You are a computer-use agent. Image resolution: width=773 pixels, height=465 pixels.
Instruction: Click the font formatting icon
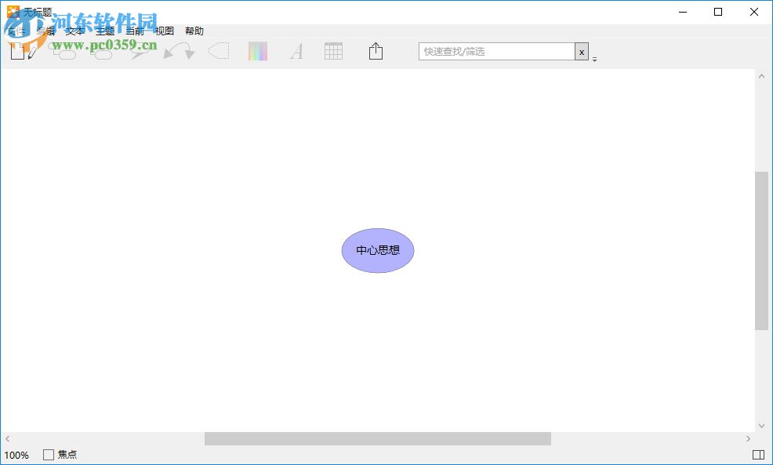click(x=296, y=51)
